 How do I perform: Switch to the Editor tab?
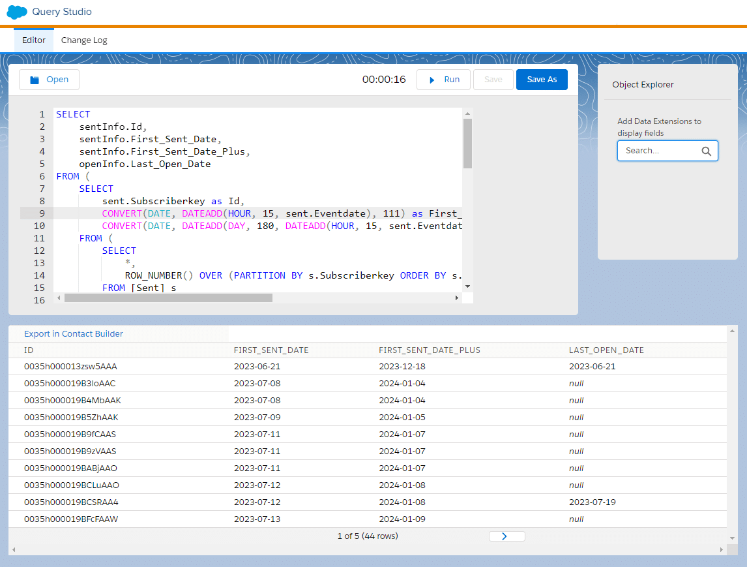34,40
